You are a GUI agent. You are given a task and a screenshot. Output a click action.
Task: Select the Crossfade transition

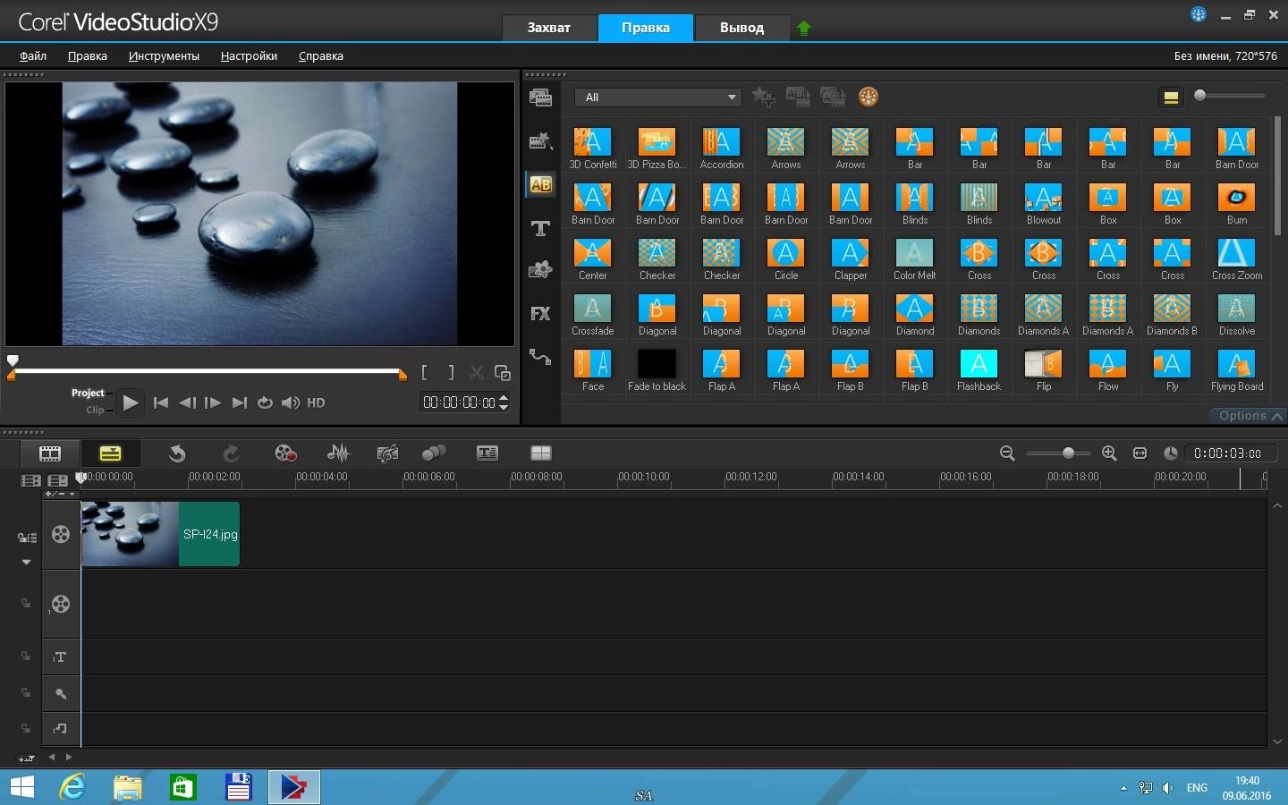click(x=592, y=316)
